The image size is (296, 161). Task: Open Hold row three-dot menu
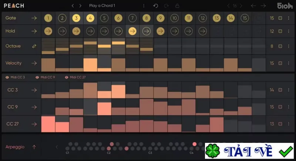point(289,31)
